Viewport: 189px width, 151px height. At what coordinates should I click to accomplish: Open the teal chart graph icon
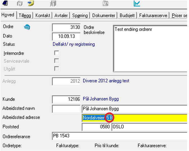pyautogui.click(x=137, y=3)
